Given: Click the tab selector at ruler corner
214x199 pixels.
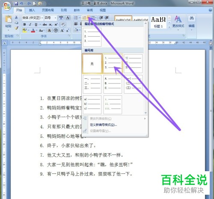Looking at the screenshot, I should point(4,42).
